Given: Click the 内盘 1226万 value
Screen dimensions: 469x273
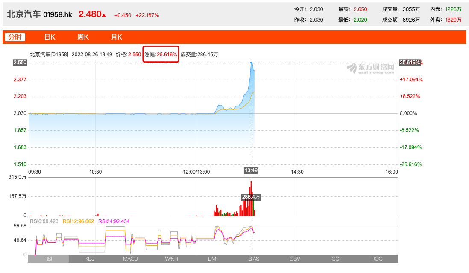Looking at the screenshot, I should [453, 9].
